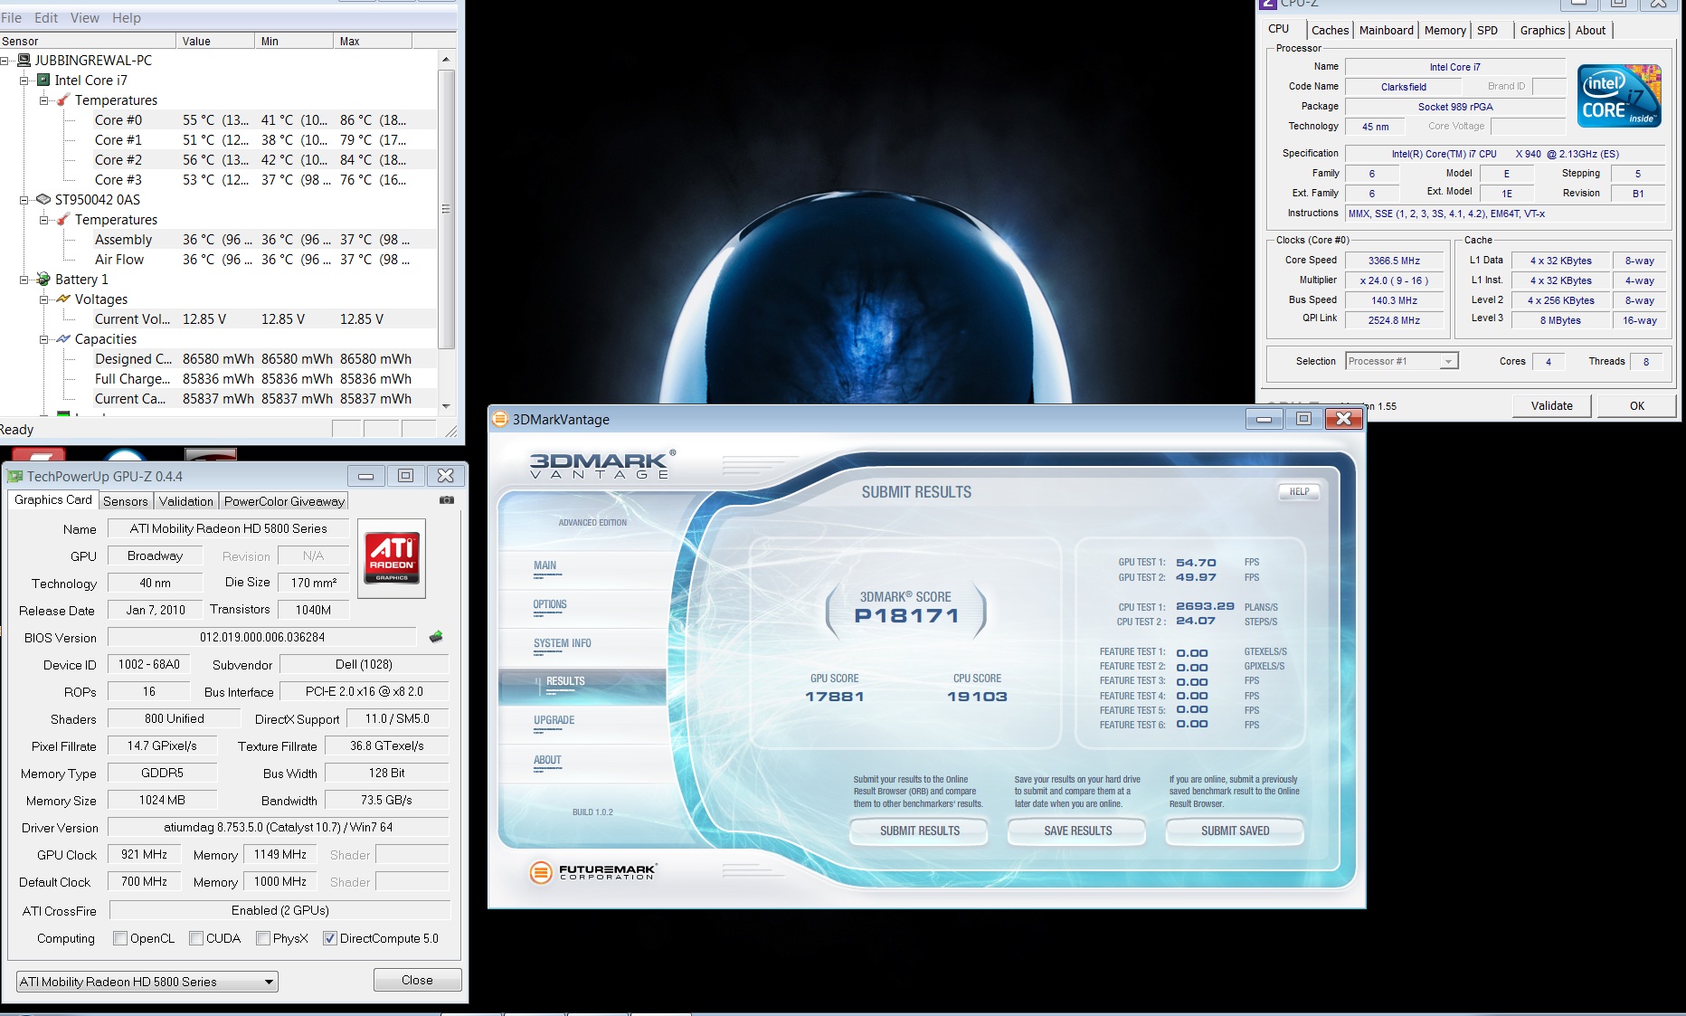Switch to the Mainboard tab in CPU-Z

(1387, 30)
